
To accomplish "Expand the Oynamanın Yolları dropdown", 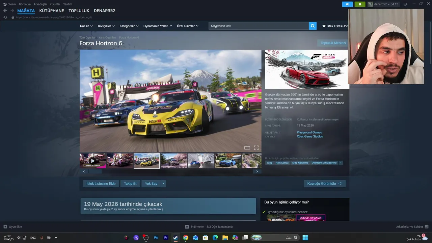I will click(158, 26).
